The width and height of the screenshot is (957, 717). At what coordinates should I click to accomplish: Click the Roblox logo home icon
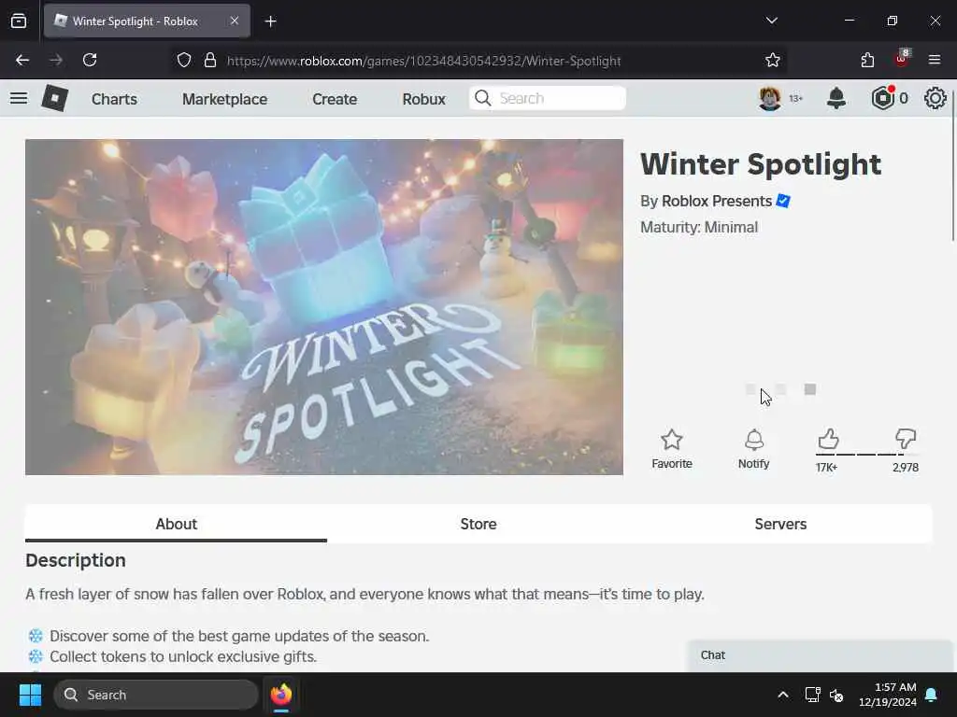[x=55, y=98]
